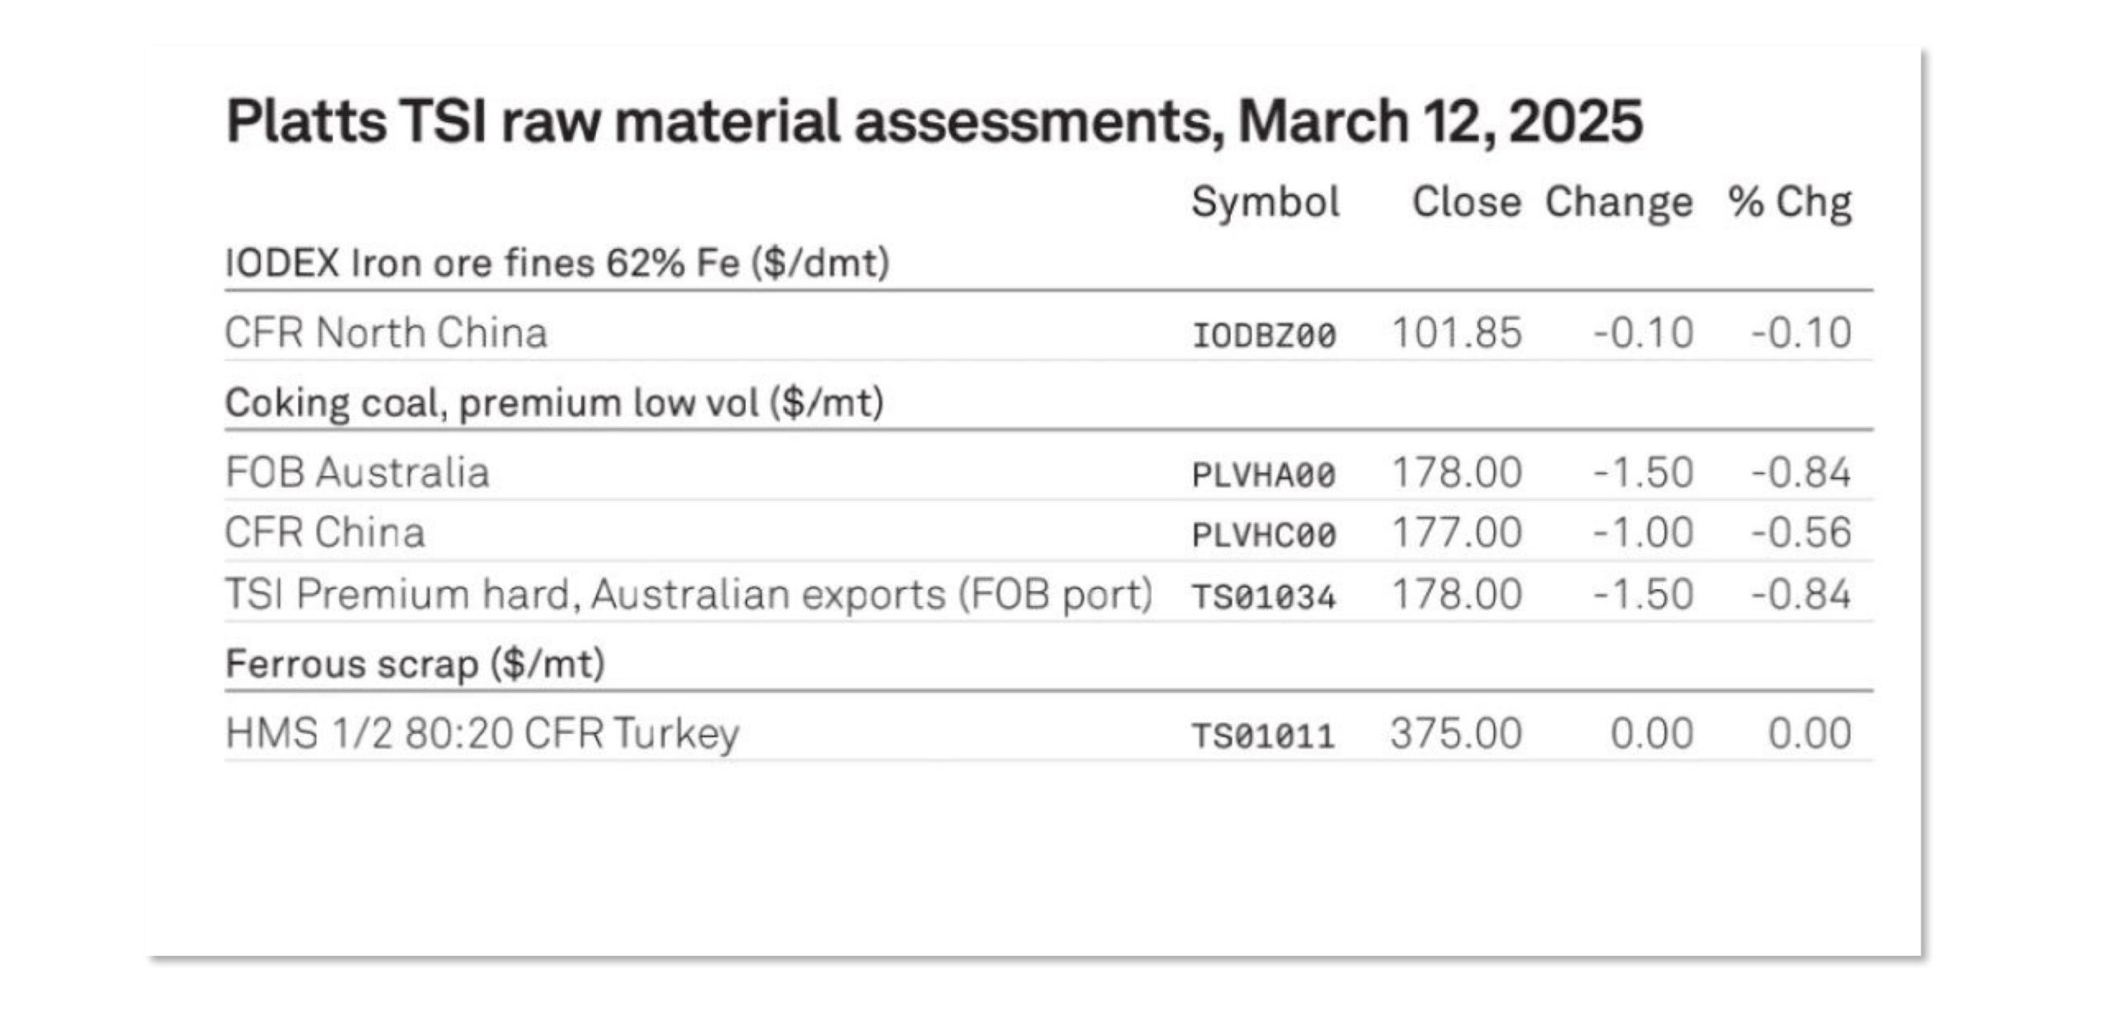Click symbol code TS01034
The height and width of the screenshot is (1022, 2119).
[x=1264, y=597]
